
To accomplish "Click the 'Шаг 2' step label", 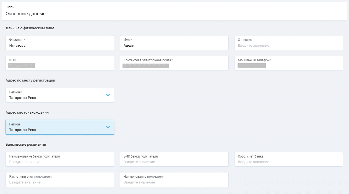I will click(x=10, y=7).
